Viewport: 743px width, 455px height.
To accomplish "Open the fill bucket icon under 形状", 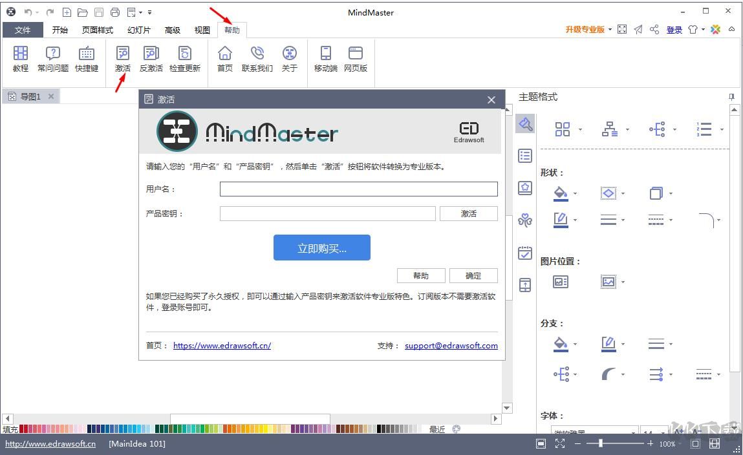I will coord(560,193).
